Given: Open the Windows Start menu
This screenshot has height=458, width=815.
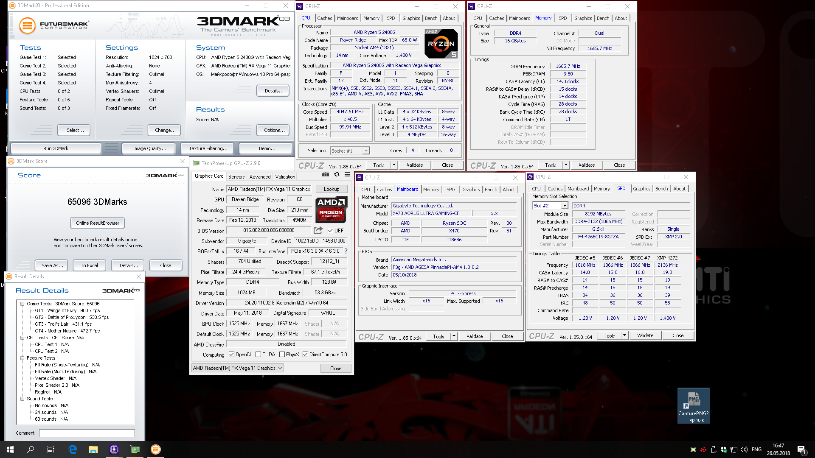Looking at the screenshot, I should (10, 450).
